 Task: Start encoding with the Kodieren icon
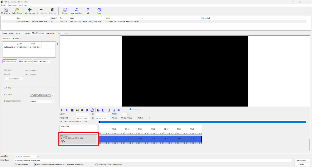tap(52, 10)
